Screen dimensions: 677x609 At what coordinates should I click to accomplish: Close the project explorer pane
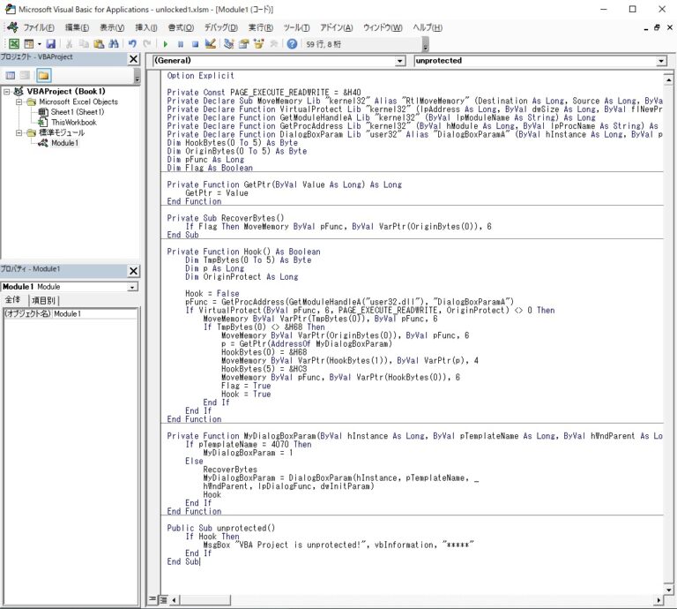point(133,58)
